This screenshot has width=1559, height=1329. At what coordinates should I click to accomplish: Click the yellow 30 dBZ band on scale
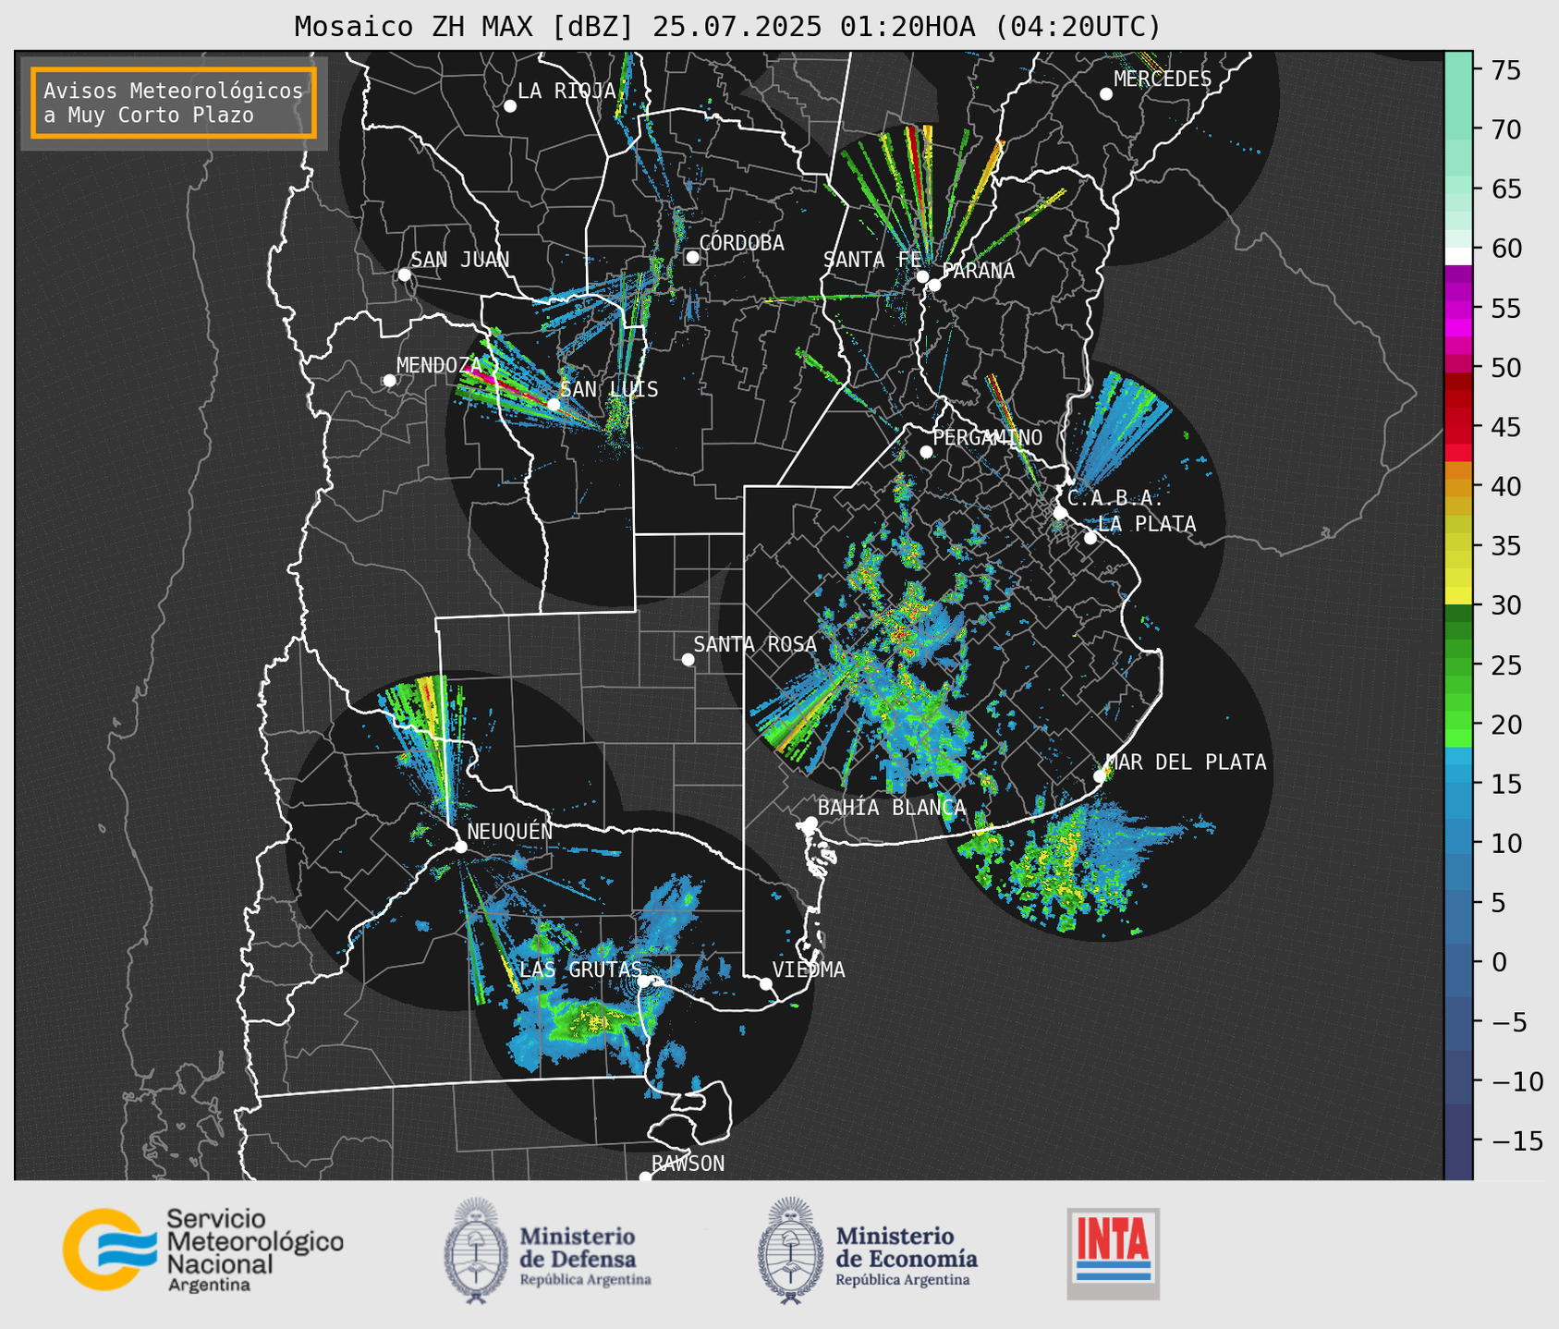tap(1458, 596)
